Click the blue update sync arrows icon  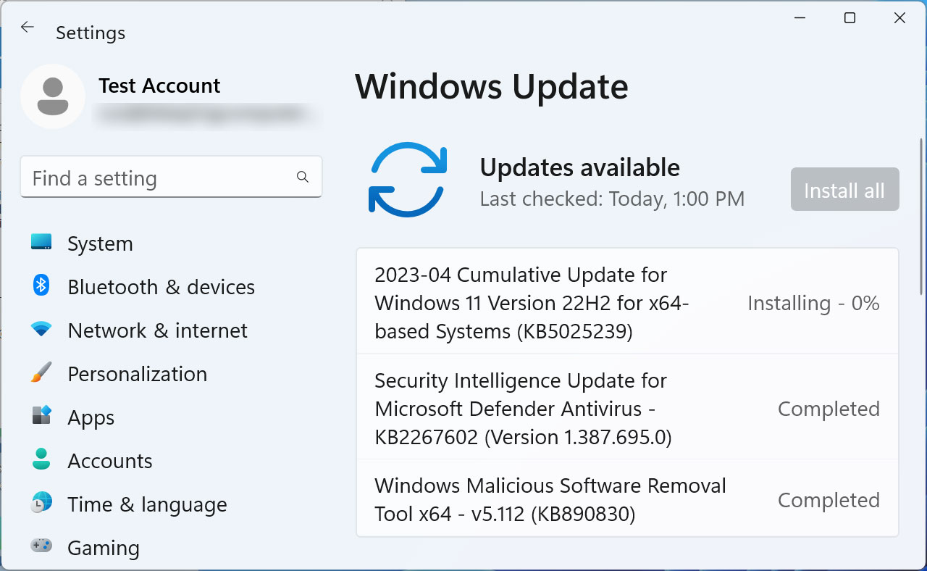click(408, 179)
